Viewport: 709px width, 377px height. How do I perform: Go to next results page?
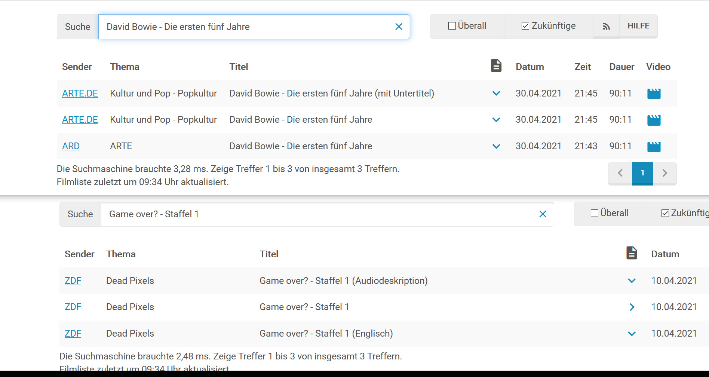point(665,173)
